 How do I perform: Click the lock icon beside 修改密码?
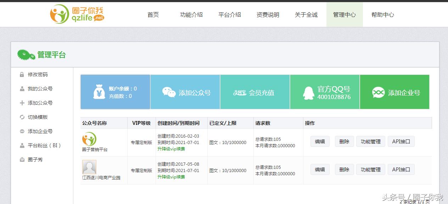(22, 75)
